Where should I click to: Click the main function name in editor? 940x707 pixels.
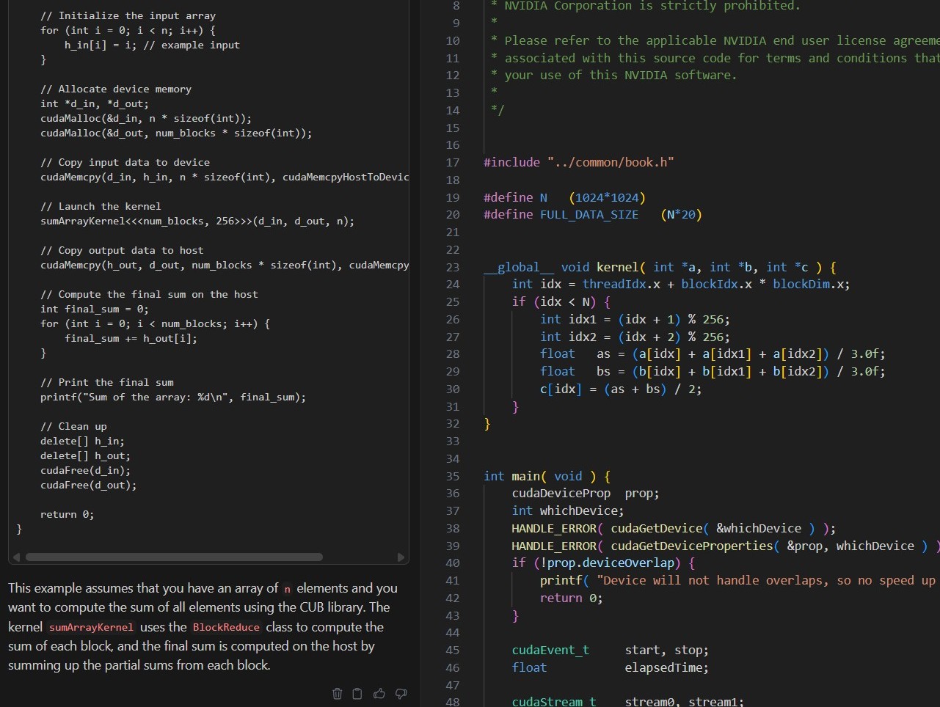coord(525,476)
